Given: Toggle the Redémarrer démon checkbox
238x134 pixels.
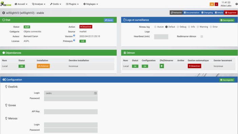Looking at the screenshot, I should 202,36.
